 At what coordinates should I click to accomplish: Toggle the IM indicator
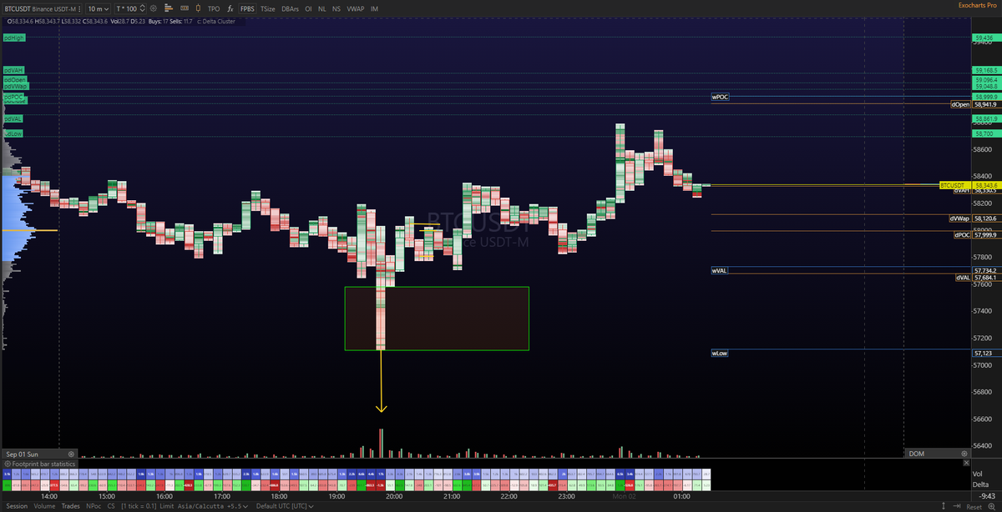(374, 8)
